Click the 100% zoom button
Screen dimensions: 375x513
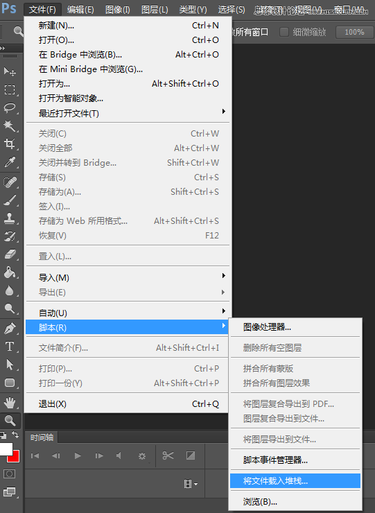354,32
